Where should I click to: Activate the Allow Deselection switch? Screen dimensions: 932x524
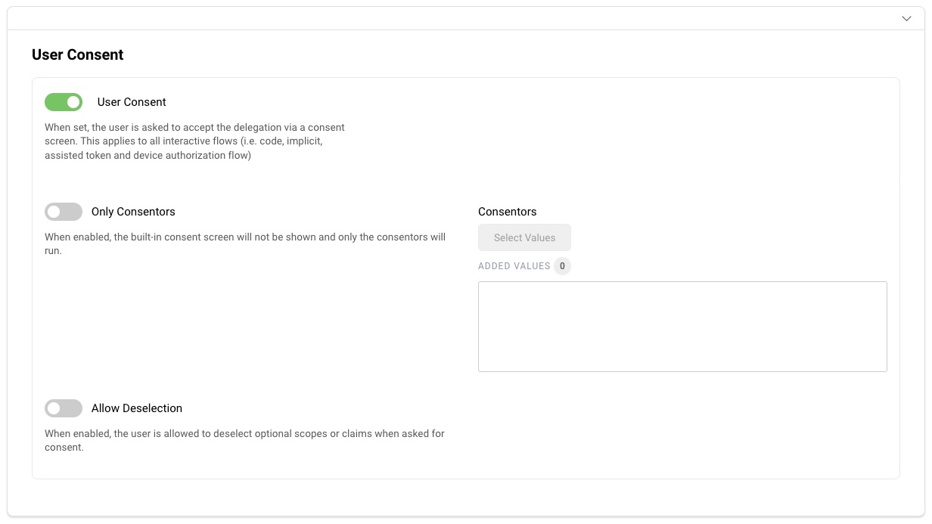pos(64,408)
